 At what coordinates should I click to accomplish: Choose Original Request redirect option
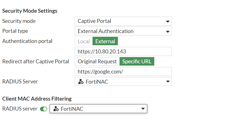pyautogui.click(x=97, y=61)
